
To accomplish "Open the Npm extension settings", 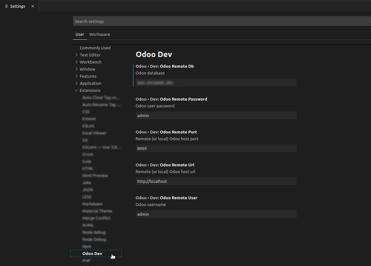I will pos(87,247).
